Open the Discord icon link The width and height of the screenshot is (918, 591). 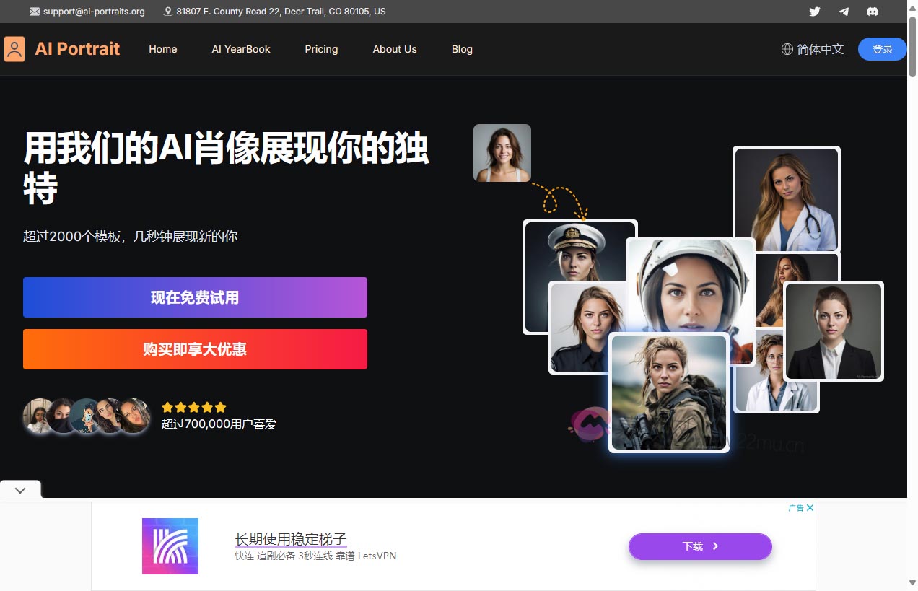(x=872, y=12)
